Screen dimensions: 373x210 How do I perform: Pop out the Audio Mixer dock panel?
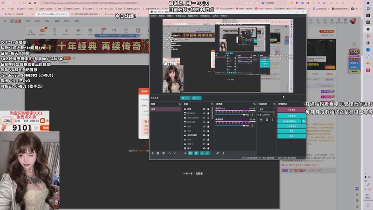click(x=254, y=104)
